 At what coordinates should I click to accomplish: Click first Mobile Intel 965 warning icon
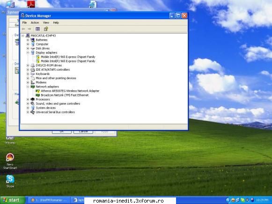pyautogui.click(x=38, y=57)
